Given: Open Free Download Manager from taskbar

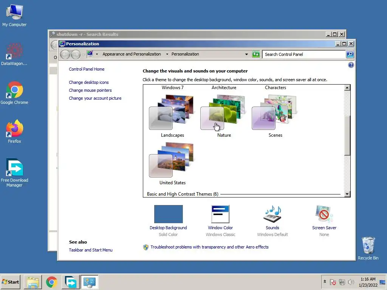Looking at the screenshot, I should coord(71,282).
